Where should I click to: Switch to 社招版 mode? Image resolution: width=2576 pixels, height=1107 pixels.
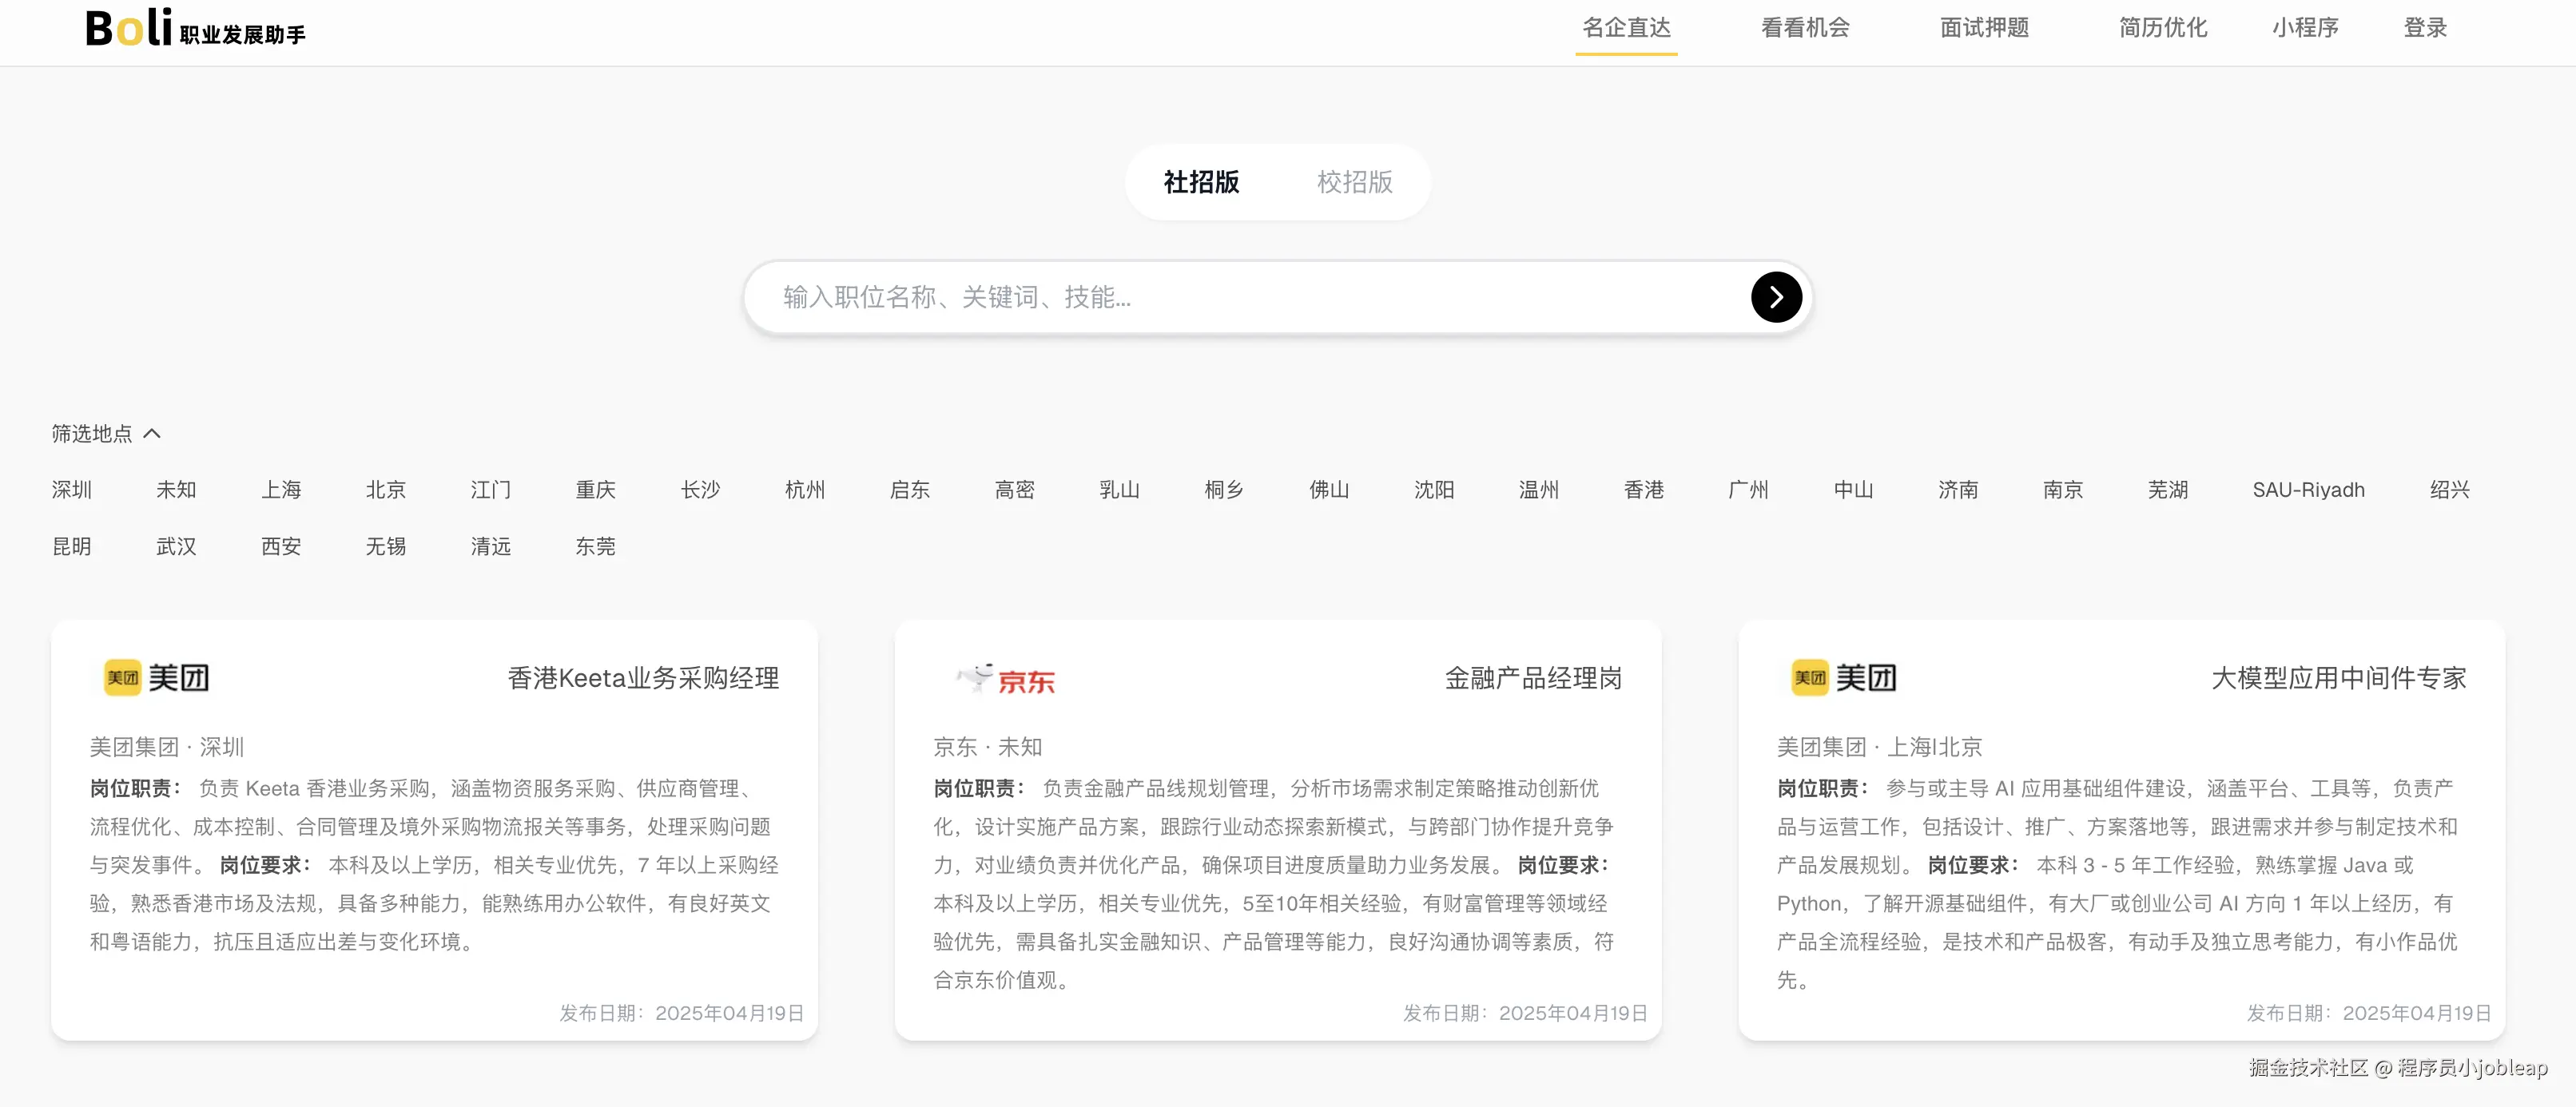coord(1201,182)
